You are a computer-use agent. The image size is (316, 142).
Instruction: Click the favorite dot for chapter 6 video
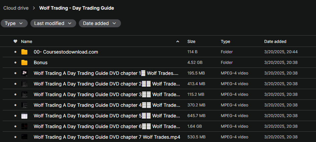click(15, 126)
